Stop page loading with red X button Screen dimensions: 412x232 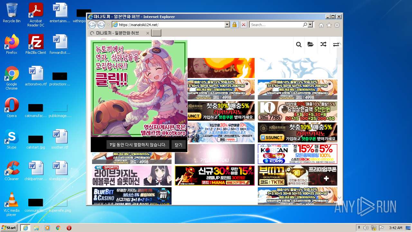(x=244, y=24)
